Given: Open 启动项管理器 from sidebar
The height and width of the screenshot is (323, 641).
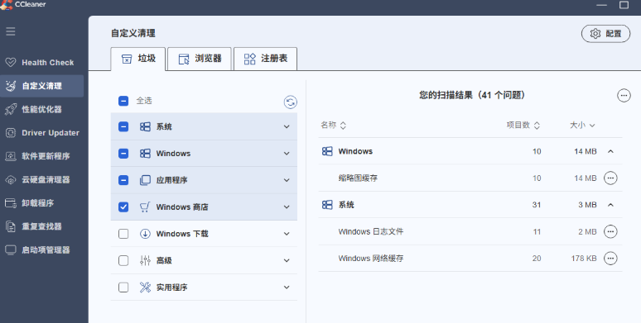Looking at the screenshot, I should (41, 250).
